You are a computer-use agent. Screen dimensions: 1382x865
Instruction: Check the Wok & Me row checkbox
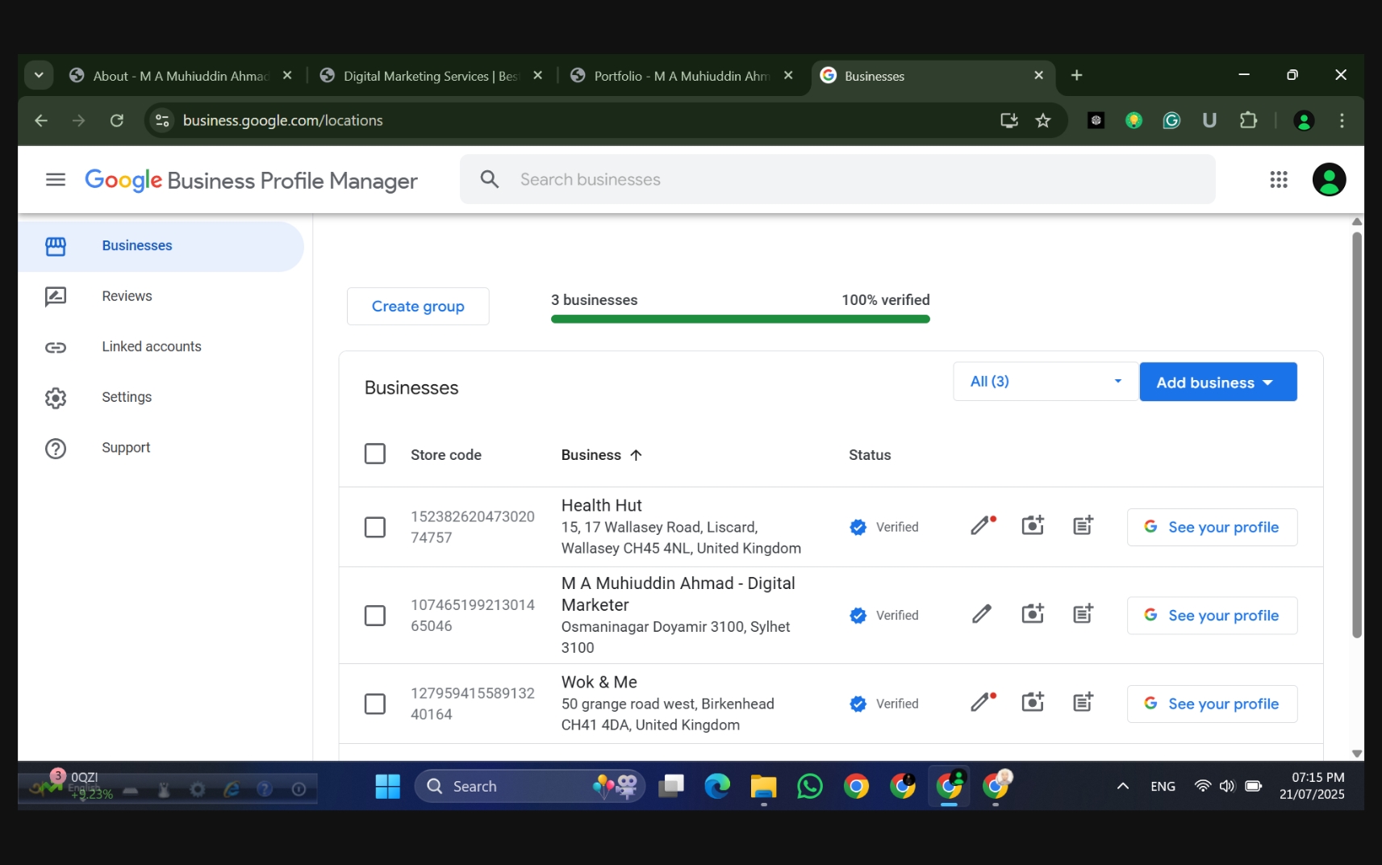click(375, 704)
